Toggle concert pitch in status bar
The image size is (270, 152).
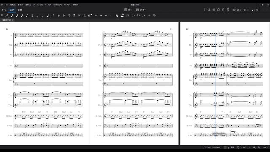coord(231,147)
